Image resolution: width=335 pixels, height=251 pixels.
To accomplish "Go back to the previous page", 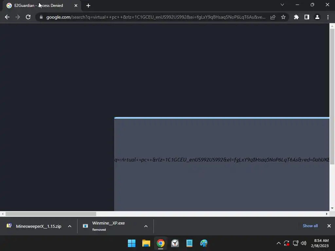I will click(x=7, y=17).
